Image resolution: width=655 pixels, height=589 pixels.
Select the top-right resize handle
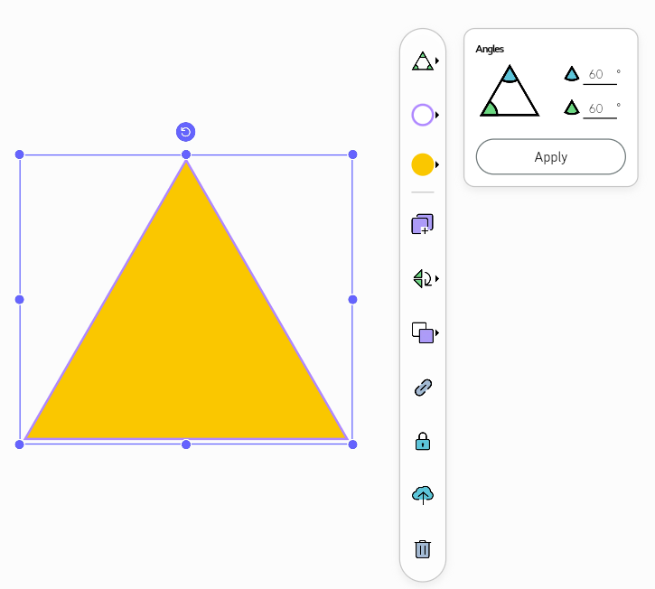point(352,154)
